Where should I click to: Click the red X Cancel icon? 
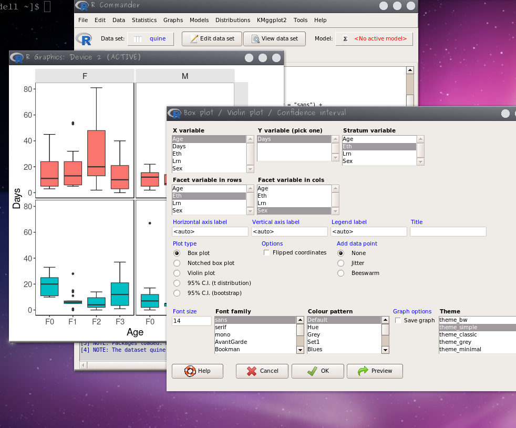pos(252,371)
